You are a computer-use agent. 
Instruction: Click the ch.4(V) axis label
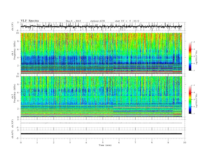tap(13, 134)
